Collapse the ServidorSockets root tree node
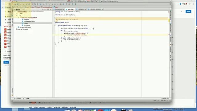Viewport: 197px width, 111px height. pos(14,12)
